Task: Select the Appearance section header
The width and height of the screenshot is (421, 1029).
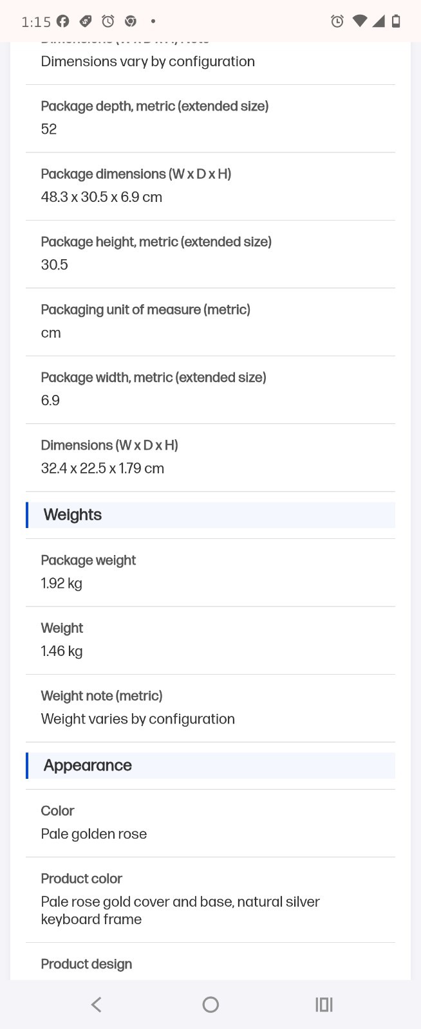Action: [210, 765]
